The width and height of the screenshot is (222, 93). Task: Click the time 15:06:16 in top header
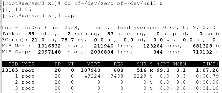[x=35, y=28]
